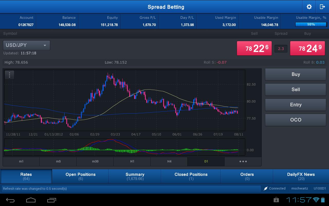
Task: Open the Open Positions tab
Action: pyautogui.click(x=80, y=176)
